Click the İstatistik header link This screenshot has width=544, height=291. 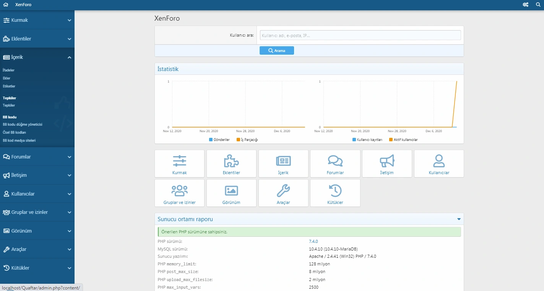[168, 69]
